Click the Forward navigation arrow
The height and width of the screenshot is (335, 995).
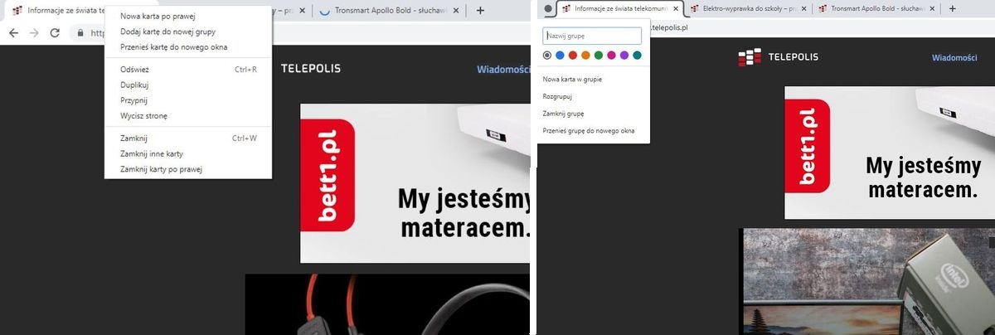tap(34, 33)
